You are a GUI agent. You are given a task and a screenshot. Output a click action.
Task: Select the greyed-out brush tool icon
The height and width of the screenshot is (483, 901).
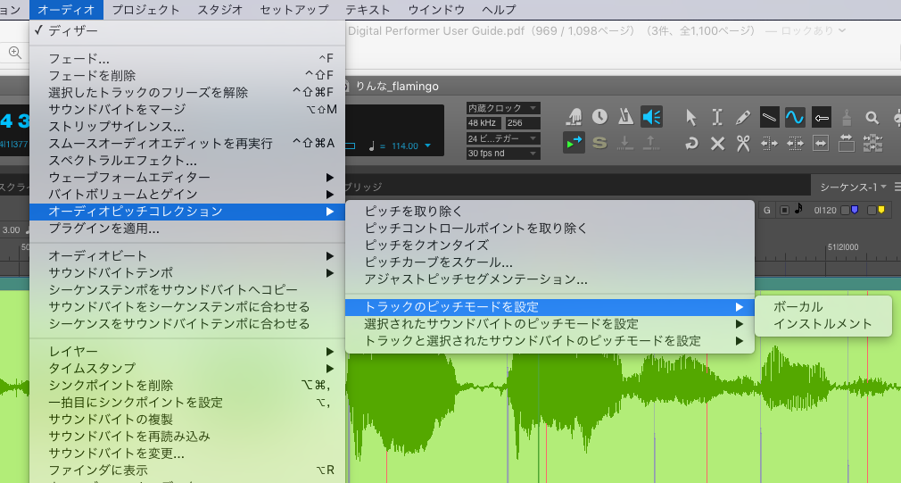(x=847, y=117)
